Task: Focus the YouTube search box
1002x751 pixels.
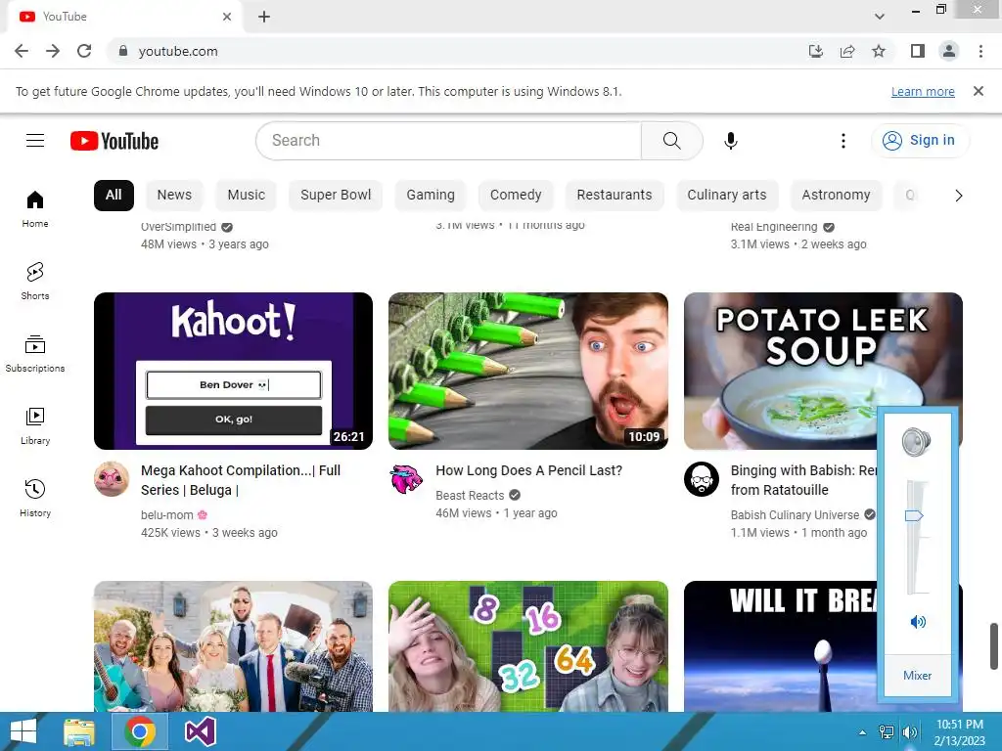Action: click(x=448, y=141)
